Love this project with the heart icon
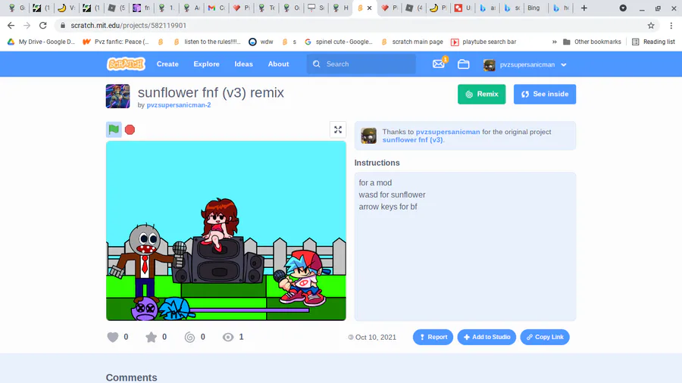Image resolution: width=682 pixels, height=383 pixels. [113, 337]
